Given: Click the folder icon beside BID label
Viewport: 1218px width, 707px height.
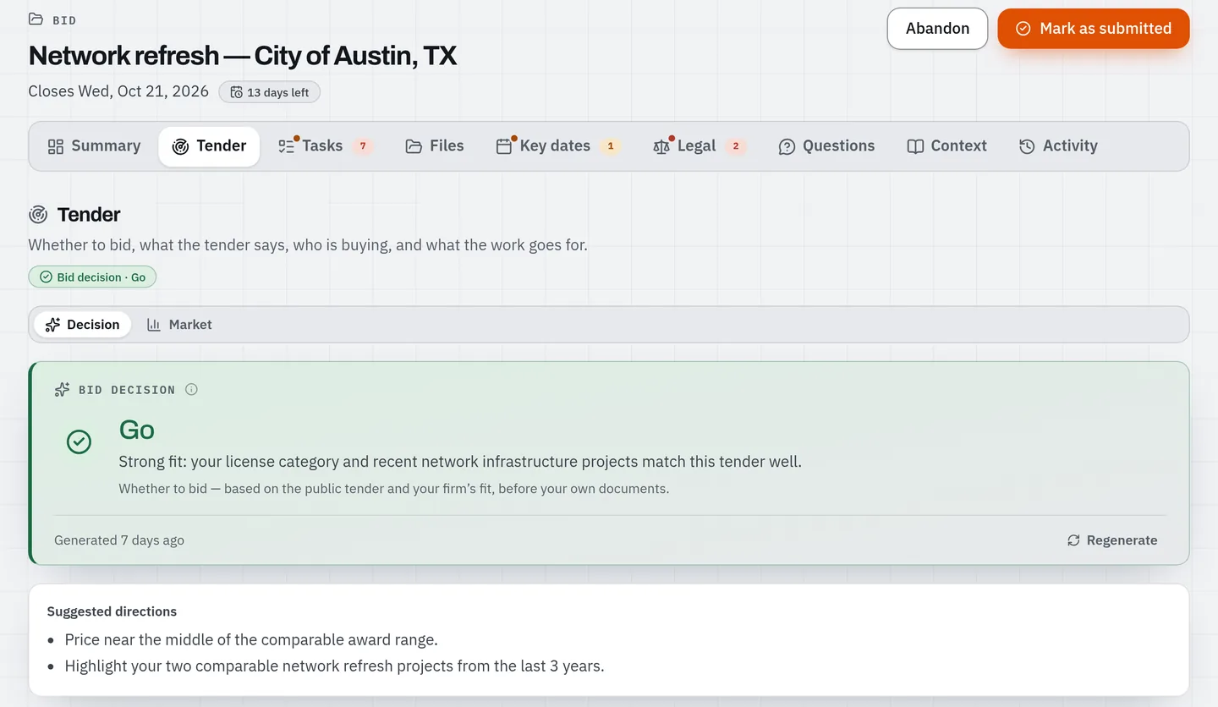Looking at the screenshot, I should (x=36, y=19).
